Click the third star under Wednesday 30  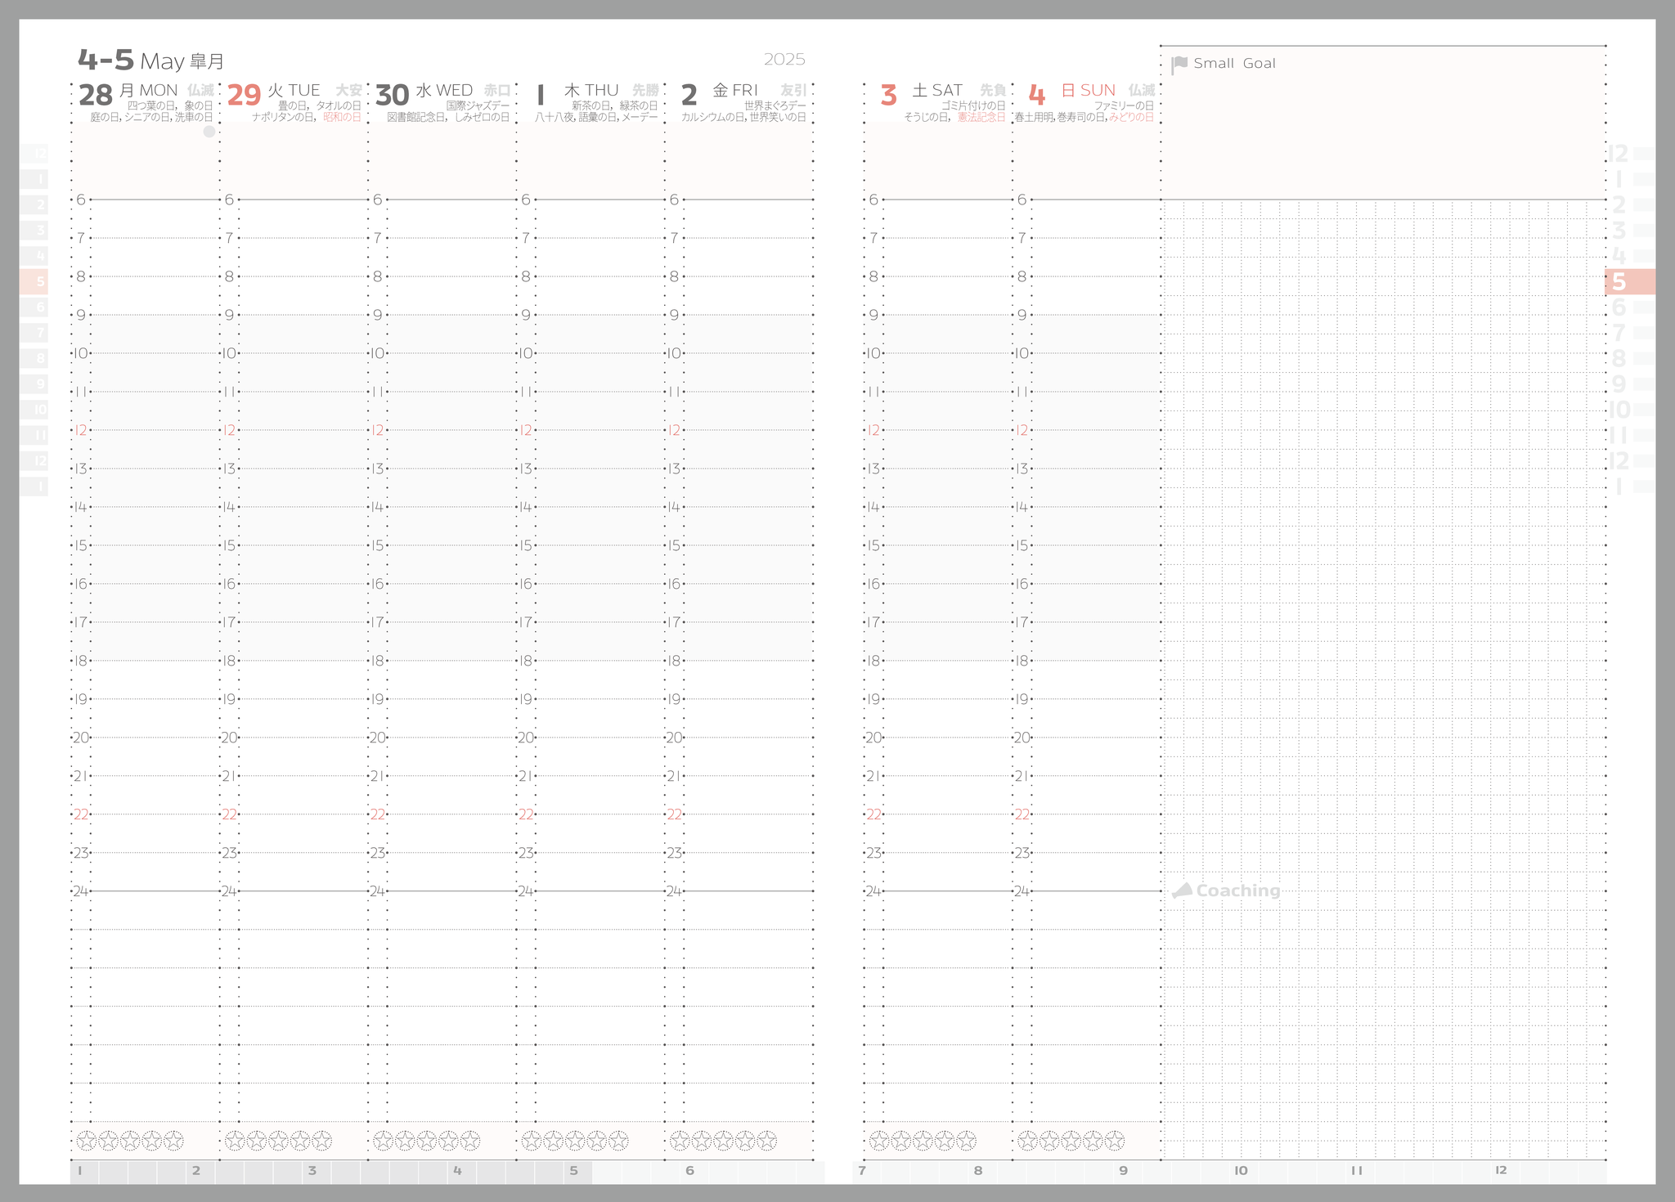click(x=427, y=1140)
